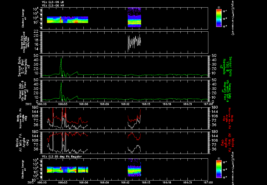Select the green "VSO B Nanotesla" axis label

tap(226, 67)
